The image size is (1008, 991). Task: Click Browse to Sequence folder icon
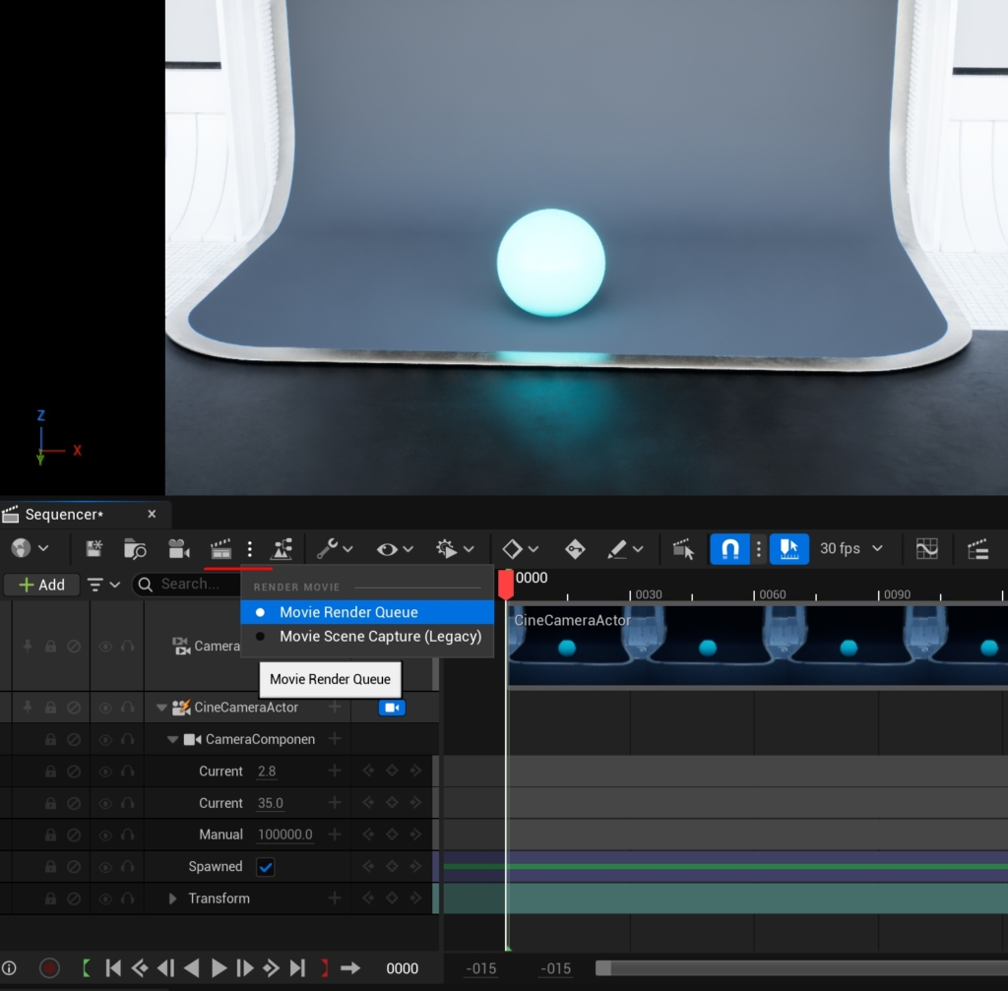[x=135, y=548]
